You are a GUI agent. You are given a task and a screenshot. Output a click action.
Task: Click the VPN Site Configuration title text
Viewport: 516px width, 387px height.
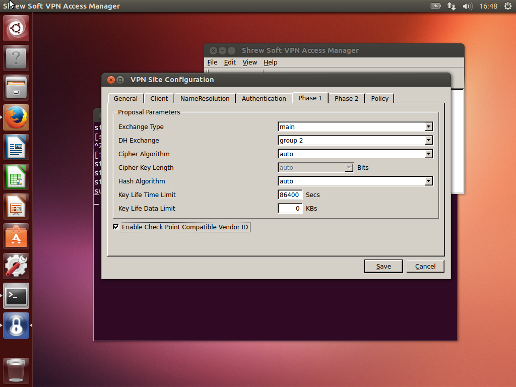[172, 80]
